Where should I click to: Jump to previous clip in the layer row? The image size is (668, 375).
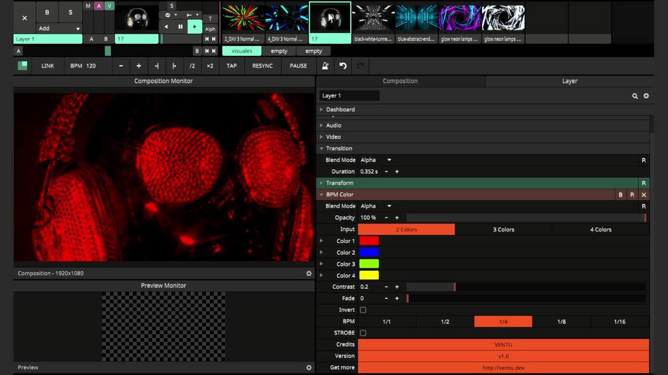click(207, 38)
